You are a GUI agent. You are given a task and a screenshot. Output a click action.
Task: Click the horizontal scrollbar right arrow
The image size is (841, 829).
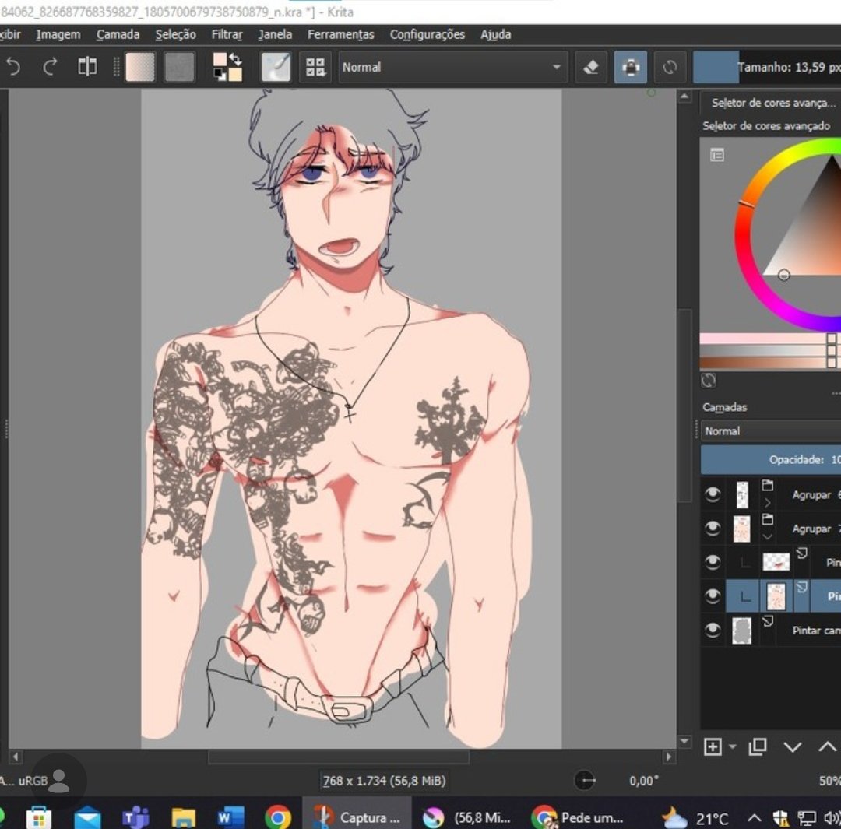point(668,757)
